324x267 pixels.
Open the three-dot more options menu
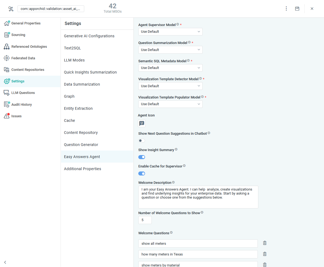286,9
